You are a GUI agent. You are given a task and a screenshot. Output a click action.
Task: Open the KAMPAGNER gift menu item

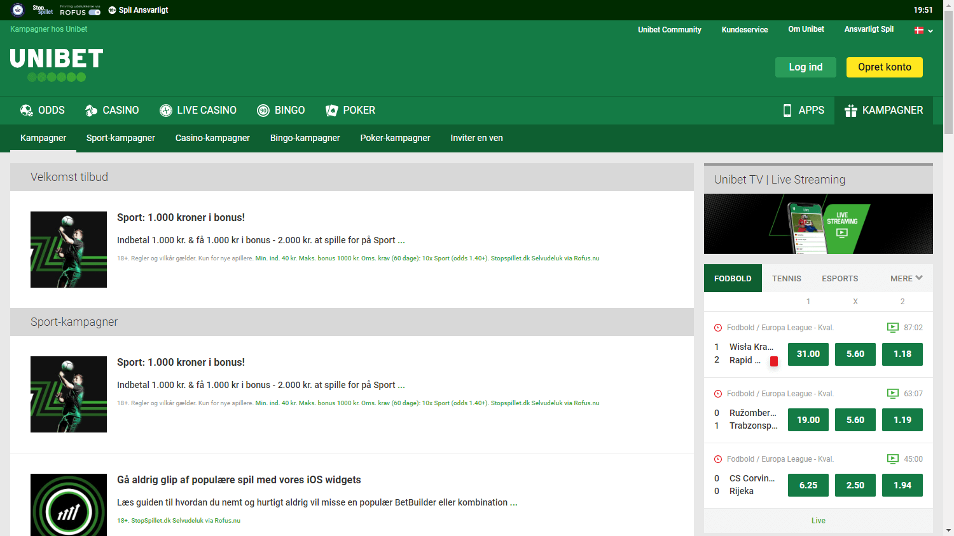[x=883, y=111]
